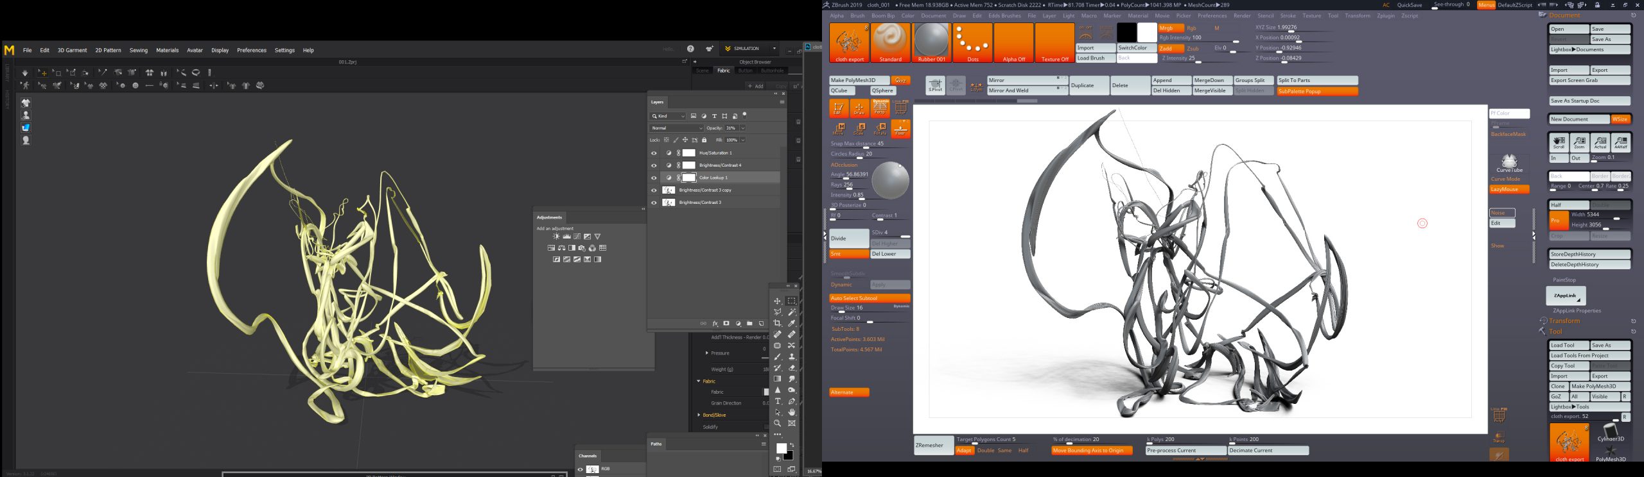Hide the Hue/Saturation 1 layer

pos(654,153)
